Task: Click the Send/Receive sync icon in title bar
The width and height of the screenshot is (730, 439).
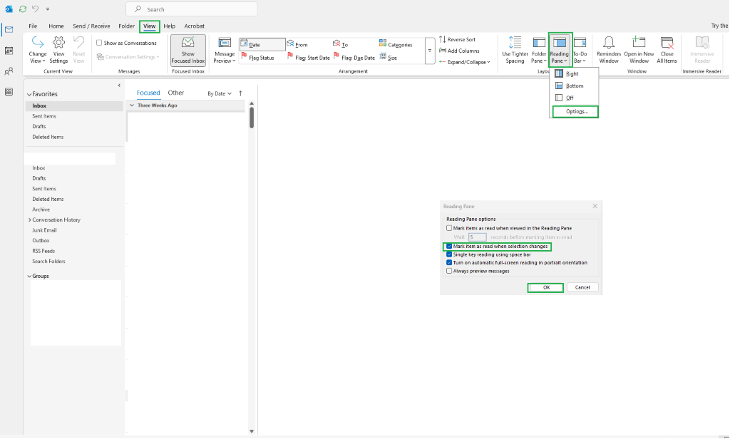Action: (x=22, y=9)
